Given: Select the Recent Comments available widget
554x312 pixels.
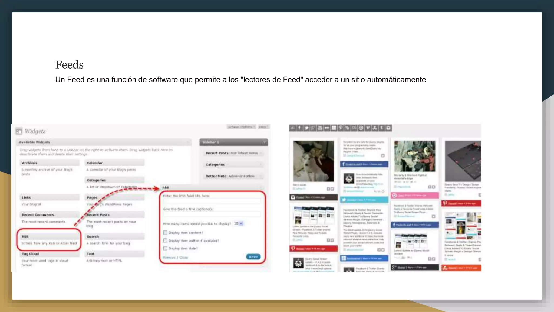Looking at the screenshot, I should tap(50, 215).
